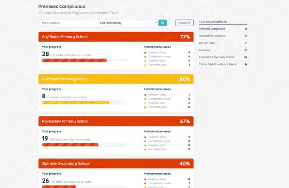Viewport: 289px width, 188px height.
Task: Collapse all location cards
Action: 184,23
